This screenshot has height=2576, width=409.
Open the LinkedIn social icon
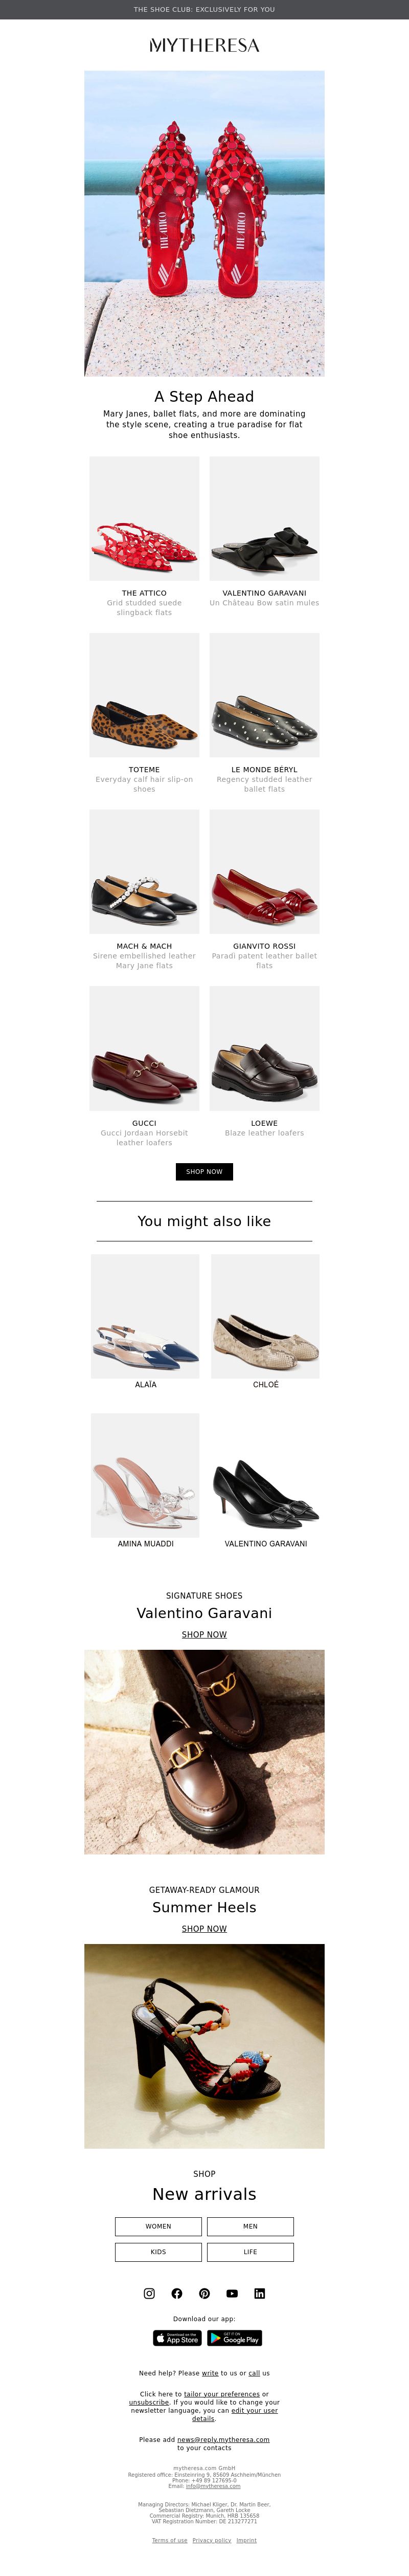260,2293
